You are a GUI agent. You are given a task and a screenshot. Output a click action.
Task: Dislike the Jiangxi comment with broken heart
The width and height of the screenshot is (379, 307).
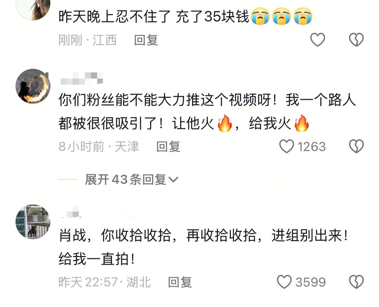point(356,40)
